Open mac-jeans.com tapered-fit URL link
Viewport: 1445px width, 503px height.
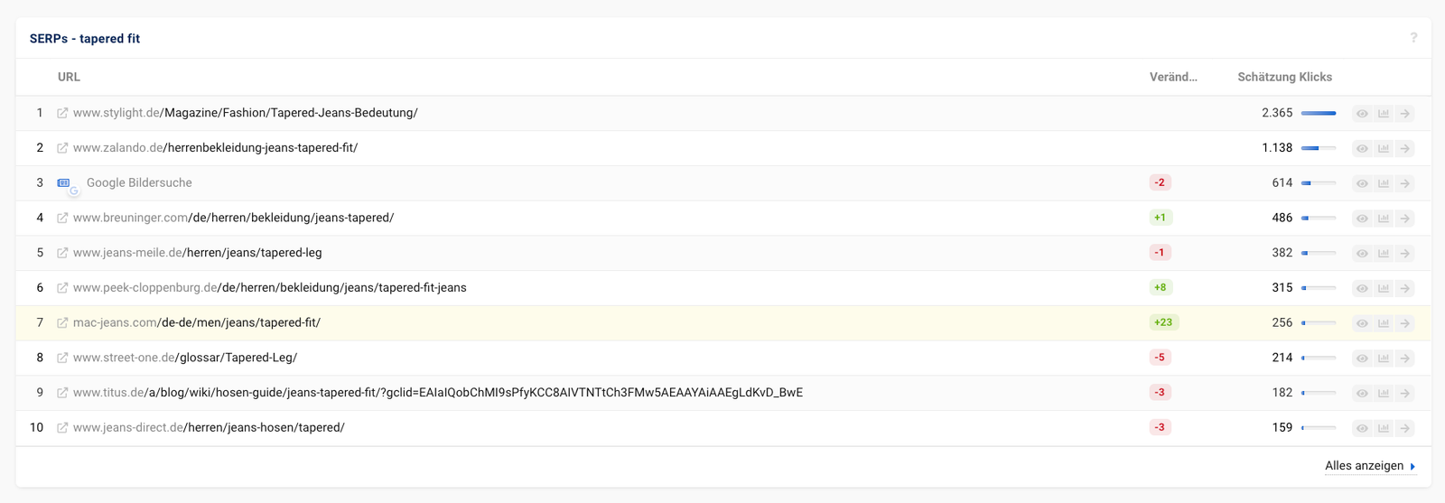pos(197,322)
